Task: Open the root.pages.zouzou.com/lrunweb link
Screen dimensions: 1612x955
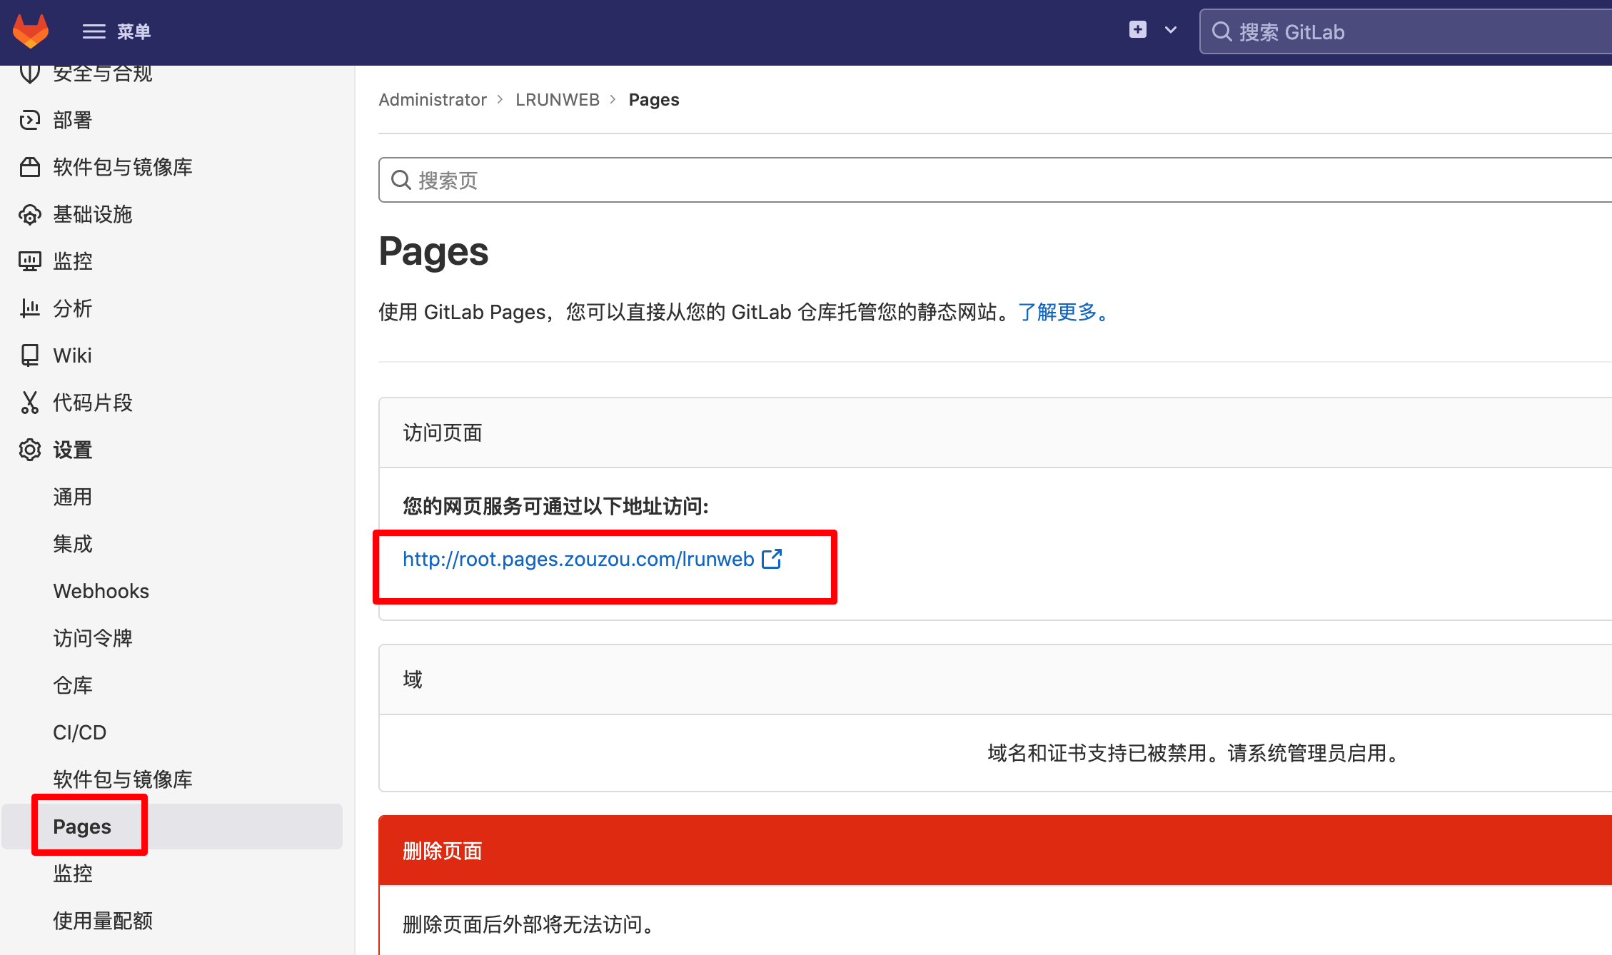Action: [x=578, y=559]
